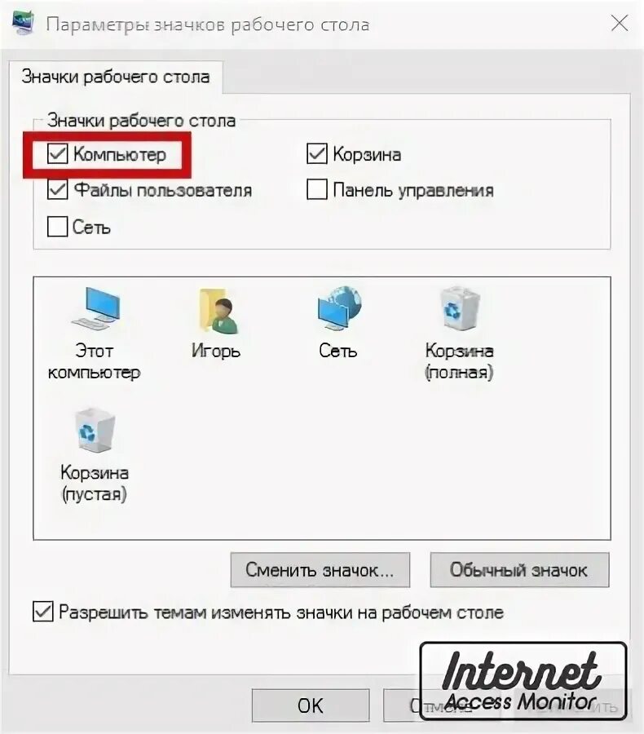Click the dialog title bar icon

[23, 23]
